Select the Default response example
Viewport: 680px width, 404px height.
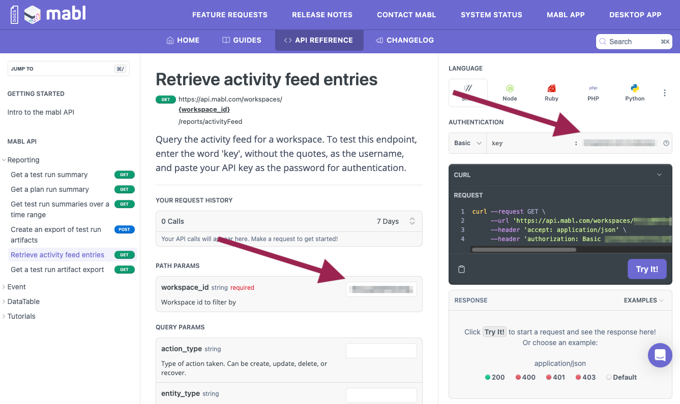tap(621, 377)
